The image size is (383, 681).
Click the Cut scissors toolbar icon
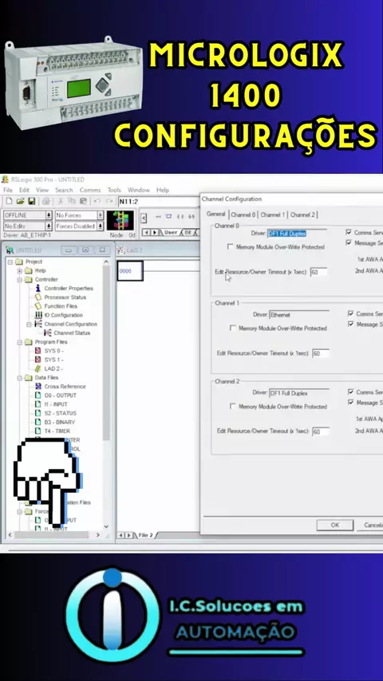(x=61, y=201)
